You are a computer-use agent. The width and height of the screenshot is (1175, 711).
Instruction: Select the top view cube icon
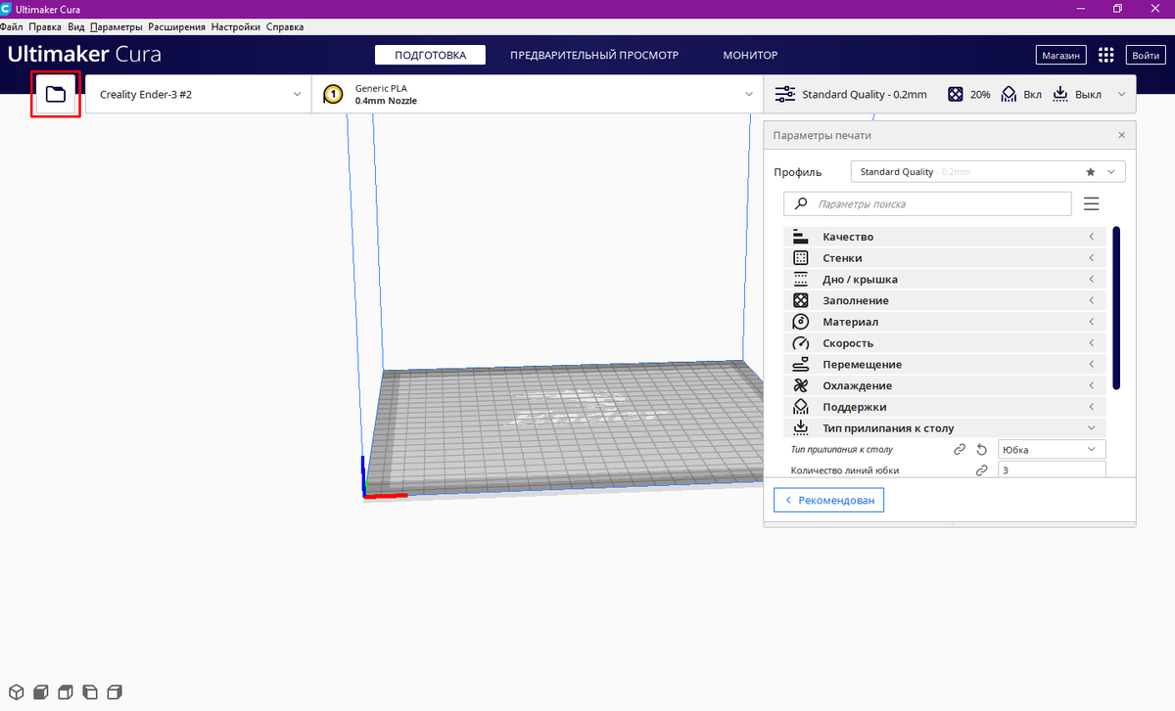[66, 692]
